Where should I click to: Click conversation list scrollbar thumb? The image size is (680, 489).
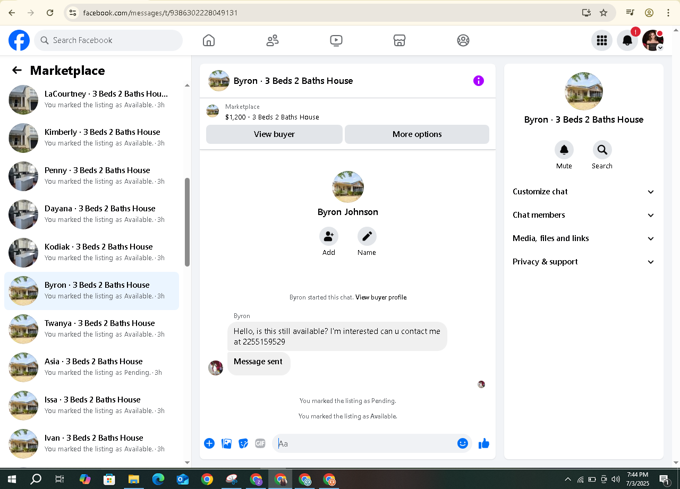point(187,222)
